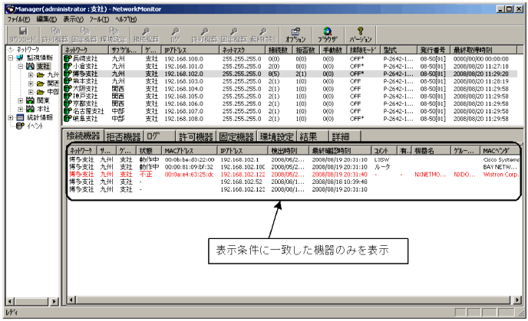Click the 接続機器 magnifier toolbar icon

click(x=146, y=31)
